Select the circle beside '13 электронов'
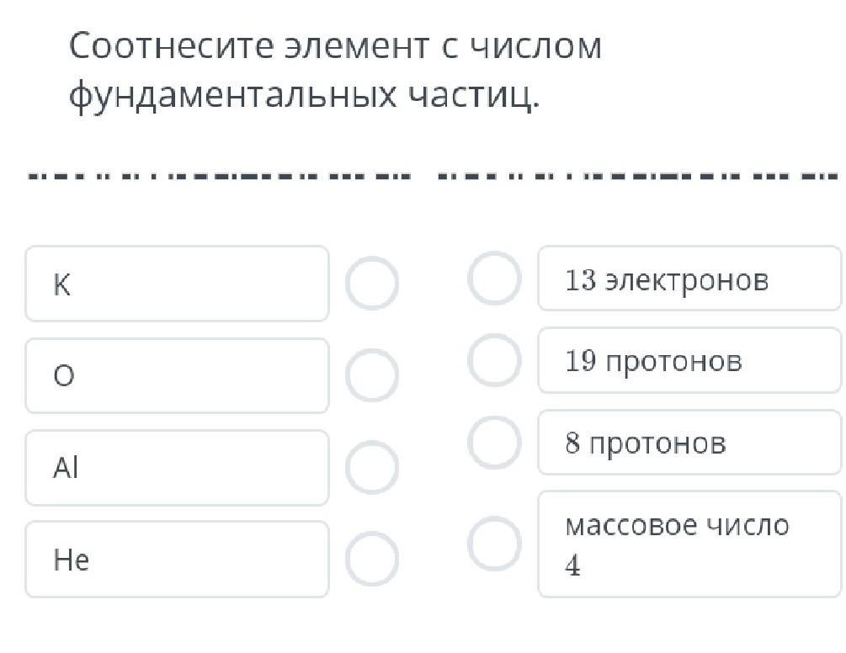 [494, 279]
